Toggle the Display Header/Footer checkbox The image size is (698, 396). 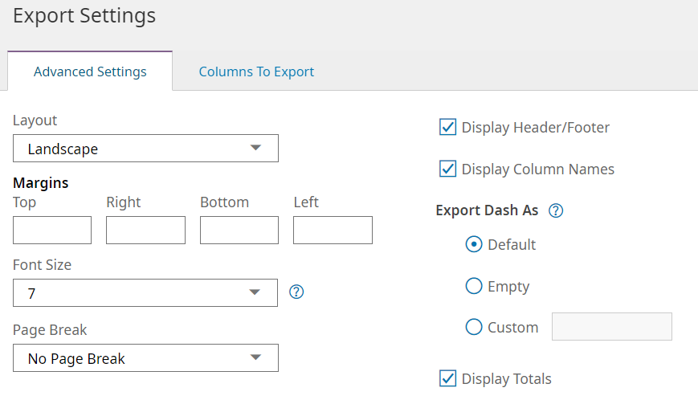[448, 127]
